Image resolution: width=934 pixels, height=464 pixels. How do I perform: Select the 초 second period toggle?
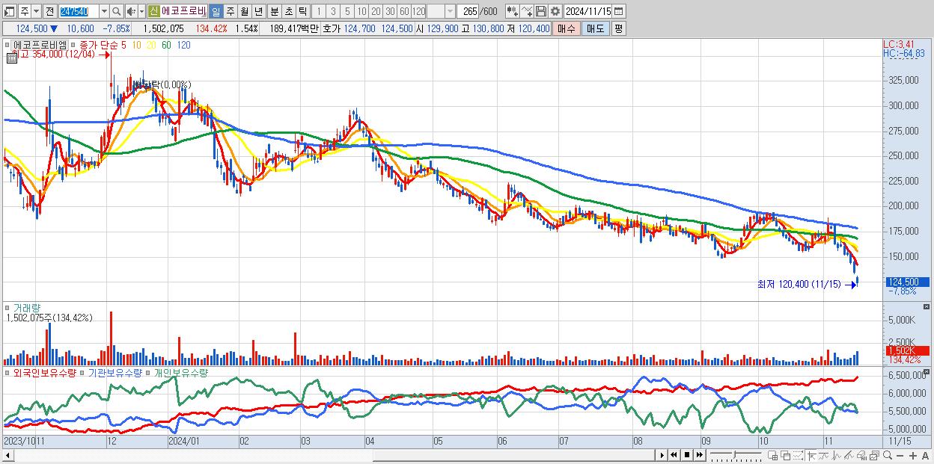click(x=288, y=11)
